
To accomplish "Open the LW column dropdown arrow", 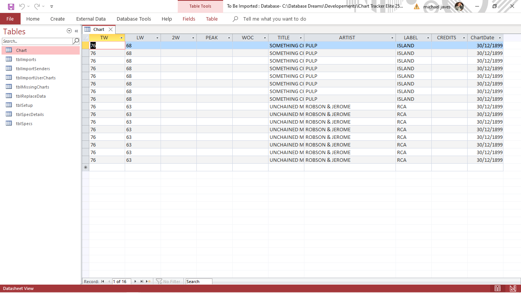I will (157, 38).
